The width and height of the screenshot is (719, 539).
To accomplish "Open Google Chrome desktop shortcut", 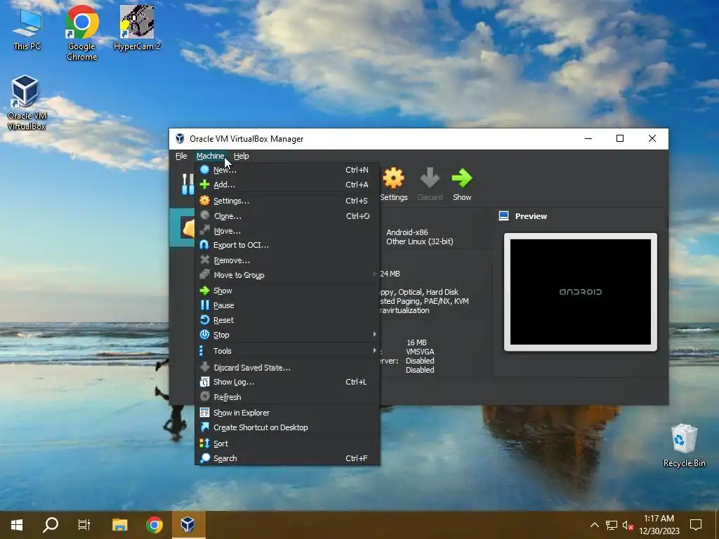I will (x=81, y=33).
